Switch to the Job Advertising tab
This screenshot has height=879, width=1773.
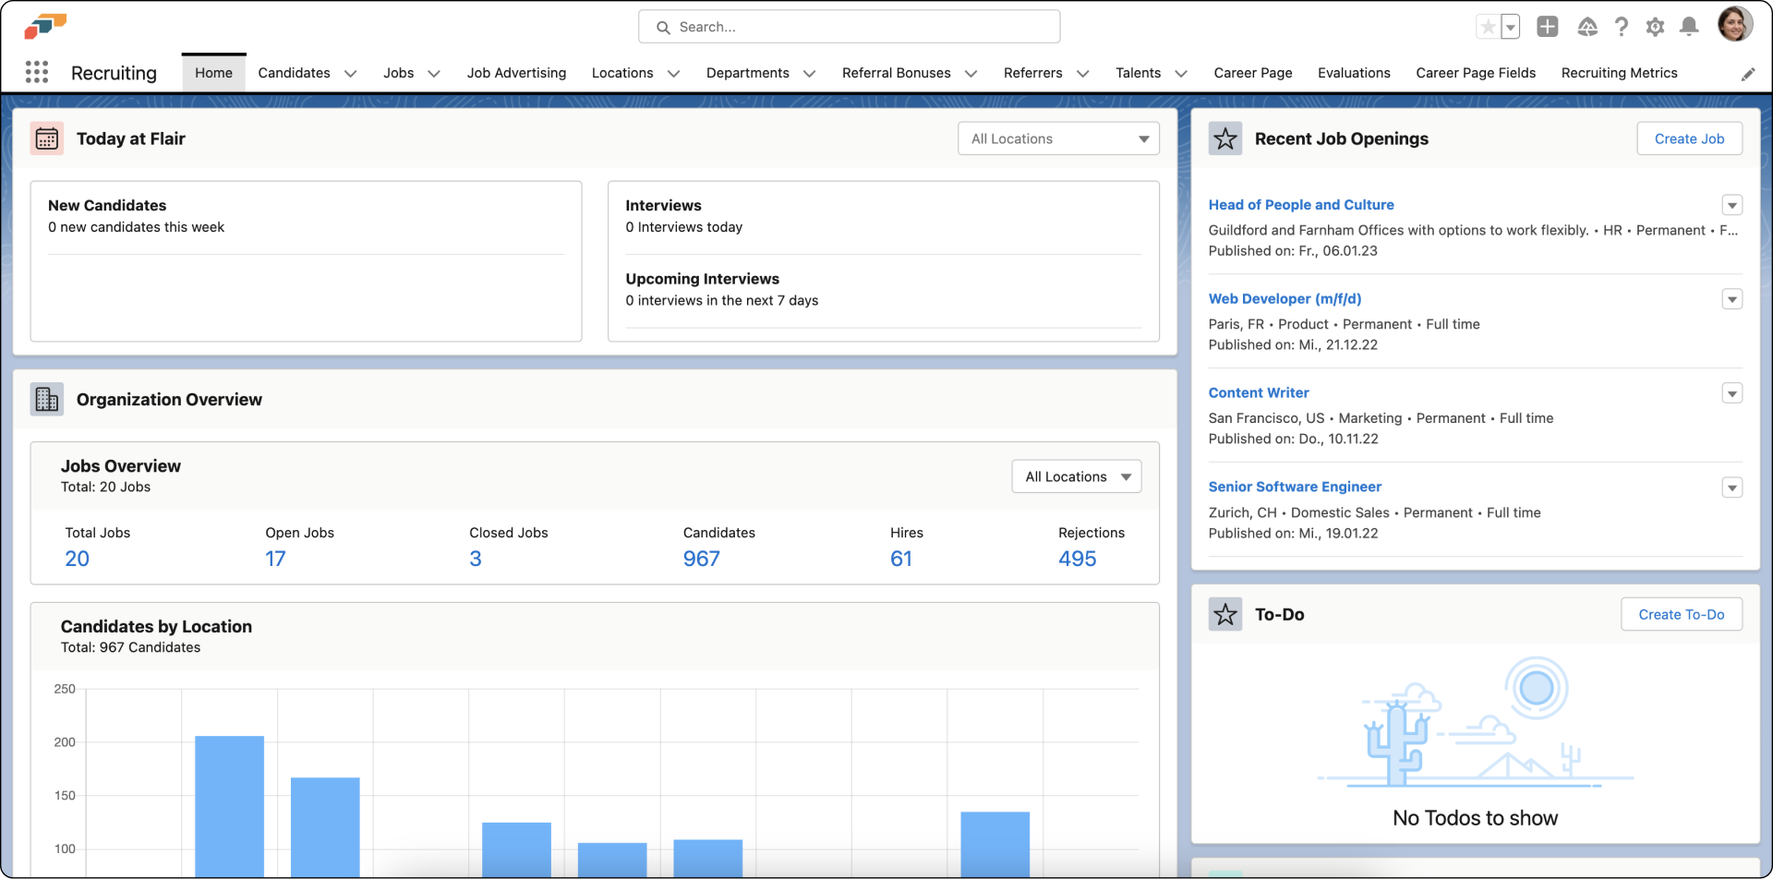click(x=516, y=73)
